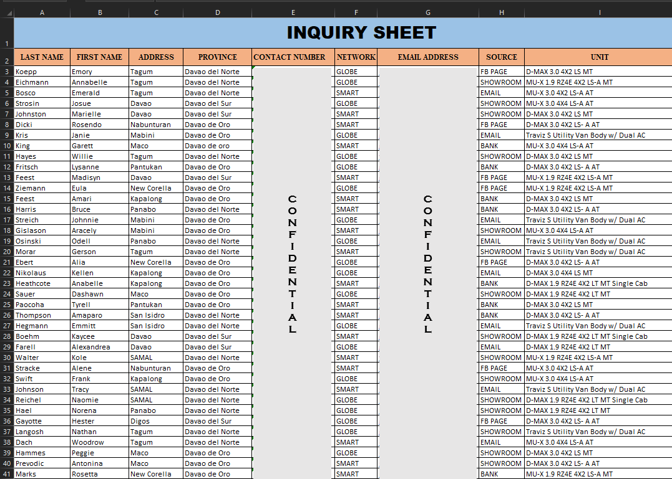Click the cell containing Lysanne

(x=99, y=167)
